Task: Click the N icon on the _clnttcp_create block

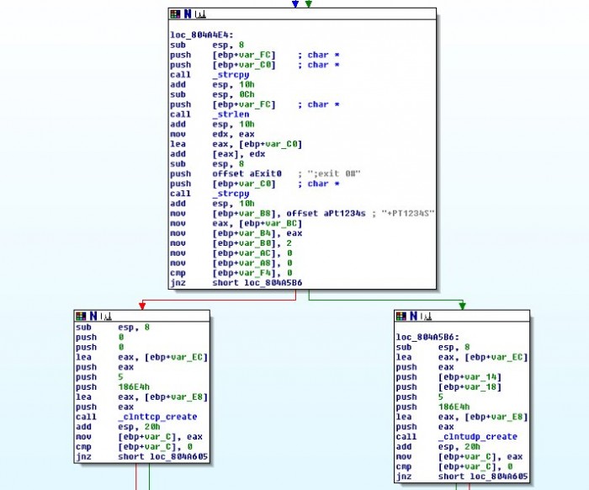Action: 92,316
